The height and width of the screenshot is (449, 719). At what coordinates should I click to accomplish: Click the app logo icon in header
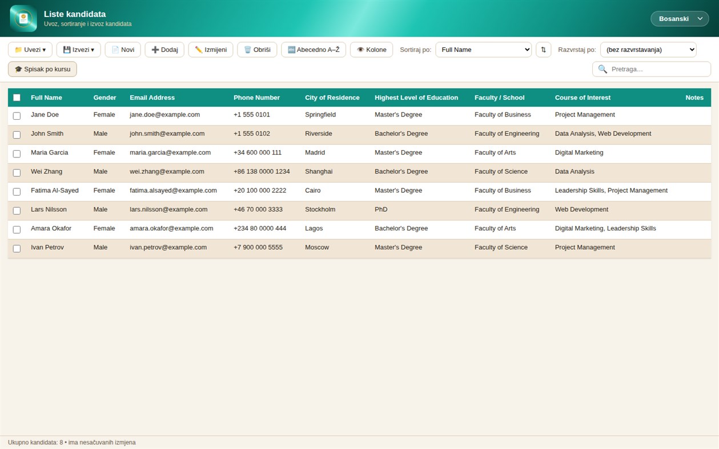click(x=23, y=18)
